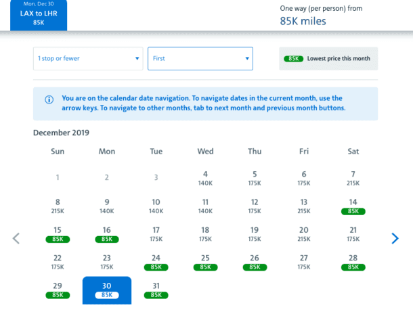Screen dimensions: 413x316
Task: Click the 'Lowest price this month' legend
Action: 329,59
